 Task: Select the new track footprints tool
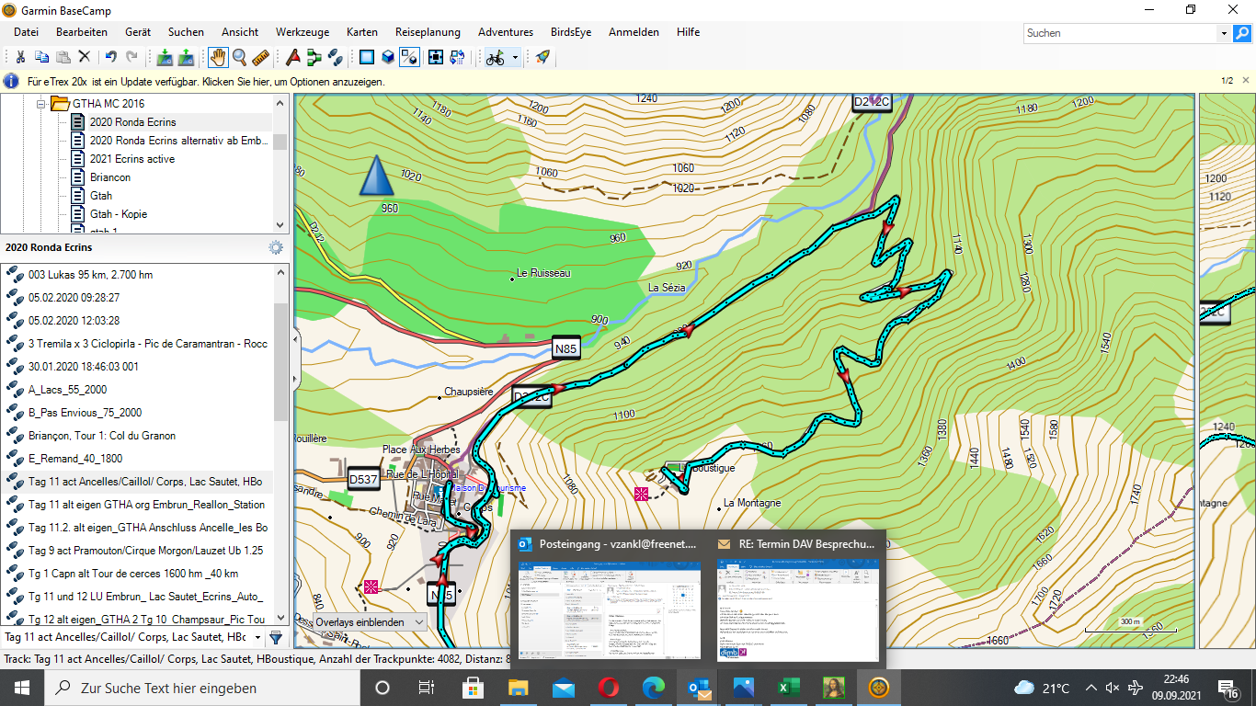coord(336,58)
